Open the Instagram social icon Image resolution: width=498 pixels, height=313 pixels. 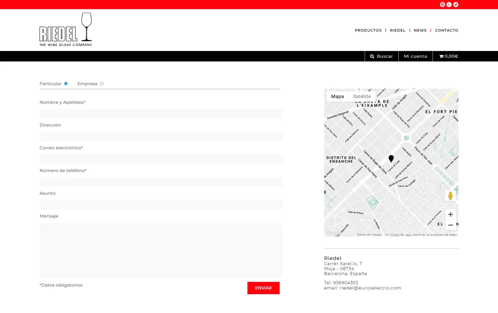[x=442, y=5]
